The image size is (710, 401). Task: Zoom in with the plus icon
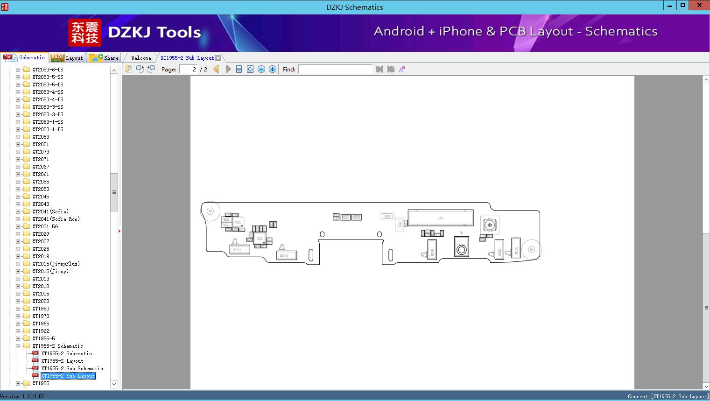point(273,69)
